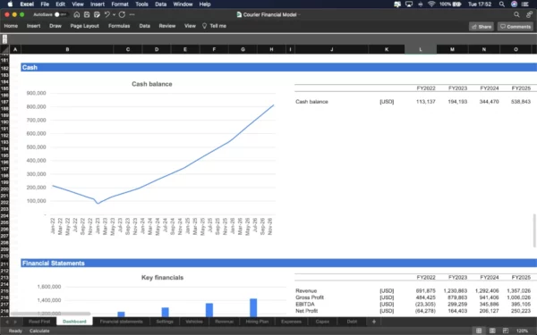Open the View ribbon tab
The image size is (537, 335).
190,26
